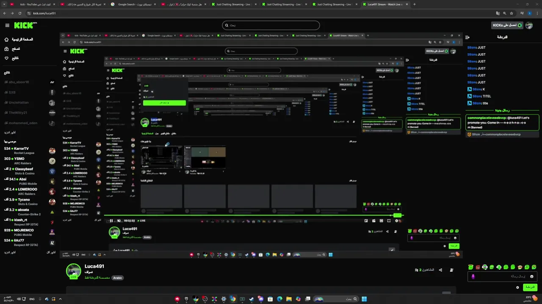Open followed channel UncleHattan
The image size is (542, 304).
coord(29,103)
